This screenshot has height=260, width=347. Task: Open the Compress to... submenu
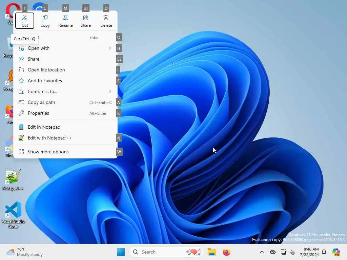coord(65,91)
